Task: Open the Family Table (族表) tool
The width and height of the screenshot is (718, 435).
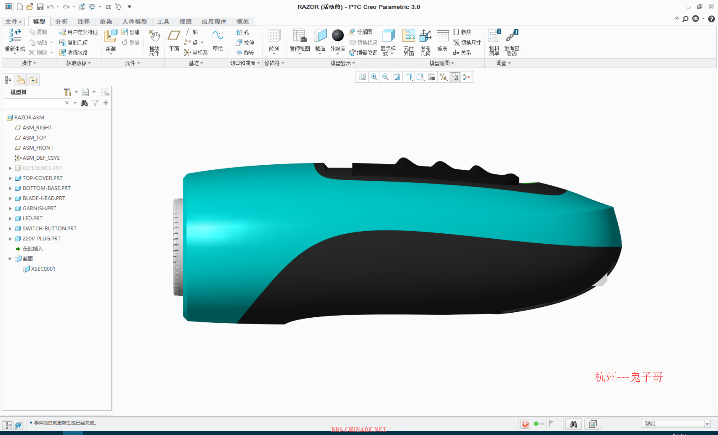Action: click(x=442, y=36)
